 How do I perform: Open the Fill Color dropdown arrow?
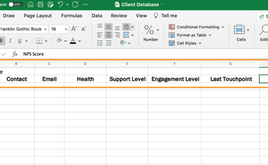click(66, 41)
